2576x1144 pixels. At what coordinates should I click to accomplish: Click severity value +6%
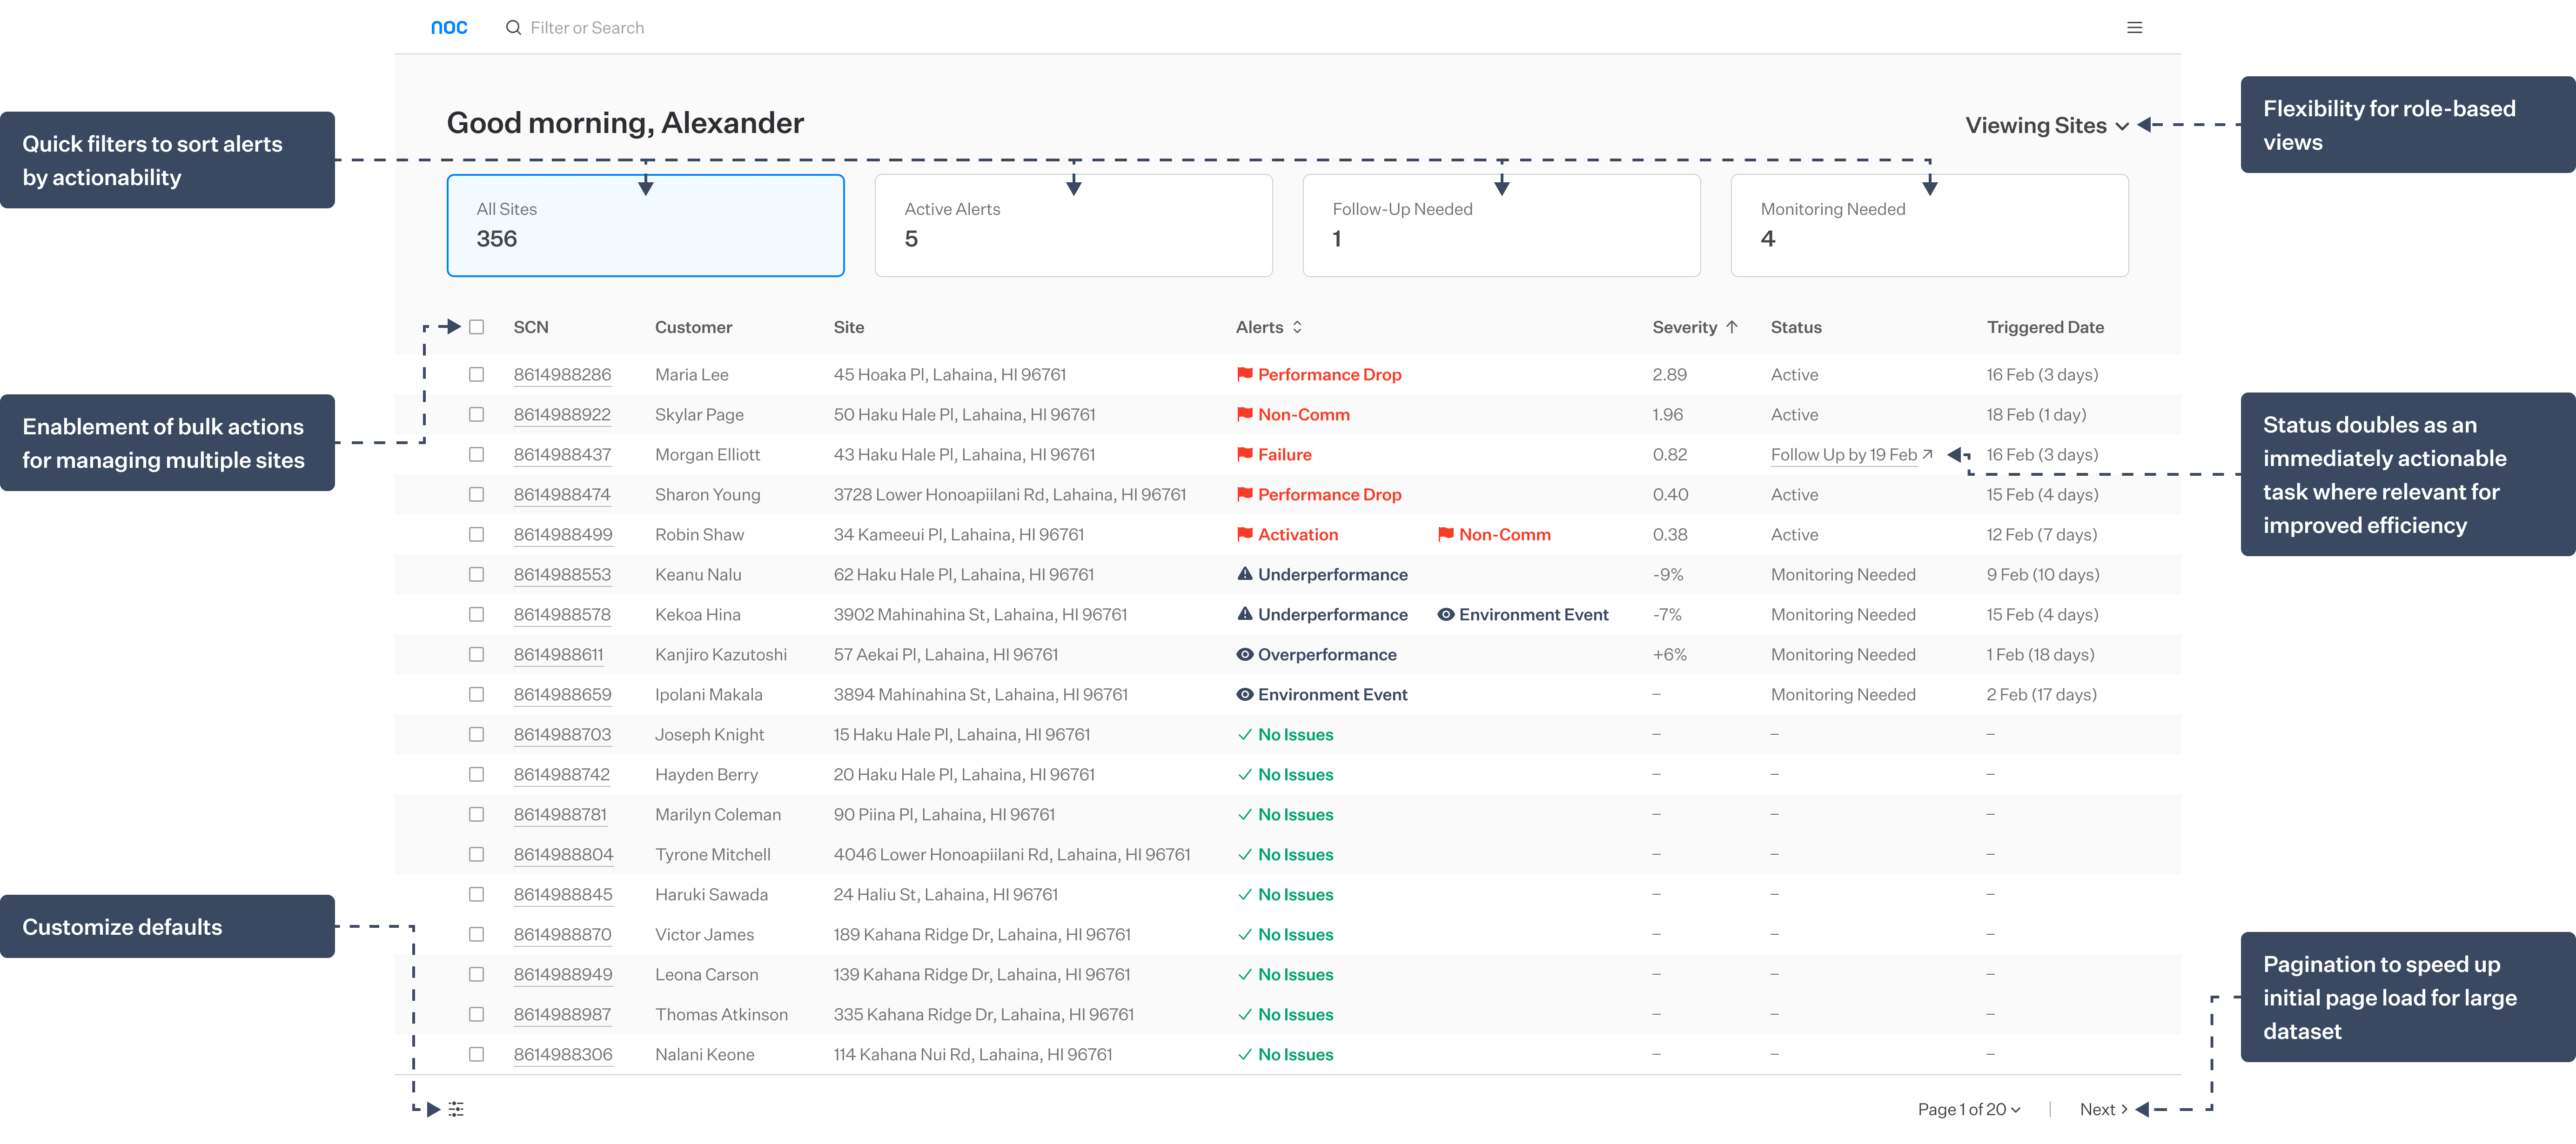pyautogui.click(x=1669, y=654)
